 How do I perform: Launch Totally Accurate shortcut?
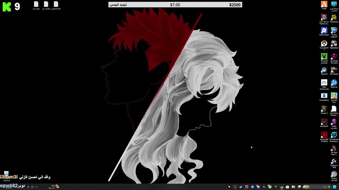[x=334, y=124]
